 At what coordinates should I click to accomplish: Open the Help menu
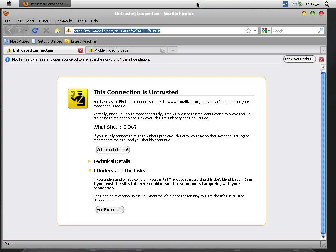coord(94,21)
